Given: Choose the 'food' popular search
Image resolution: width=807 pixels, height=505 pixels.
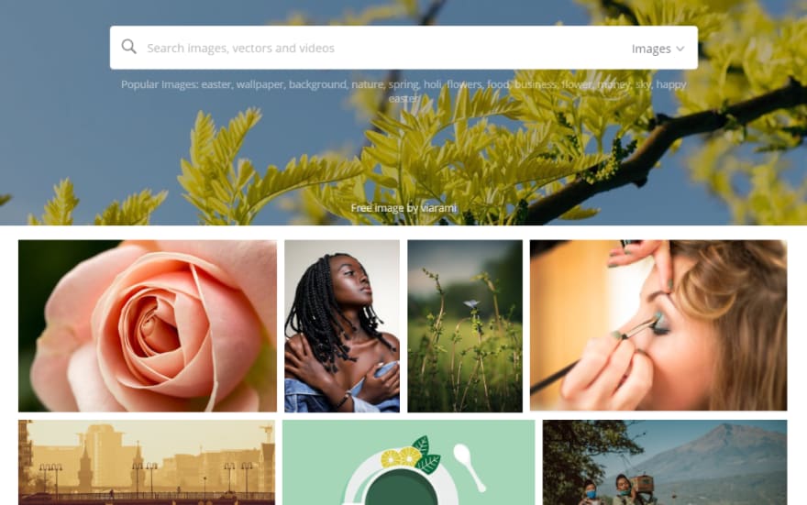Looking at the screenshot, I should pos(498,84).
